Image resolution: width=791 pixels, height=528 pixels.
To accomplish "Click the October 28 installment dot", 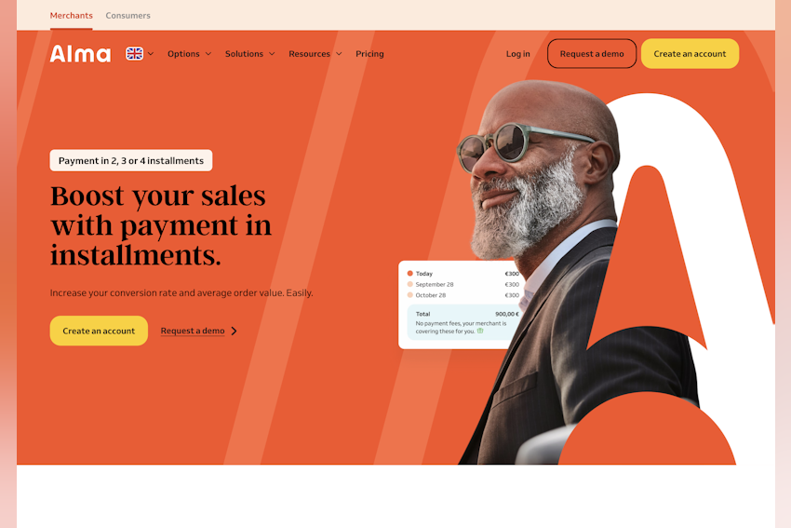I will tap(410, 295).
